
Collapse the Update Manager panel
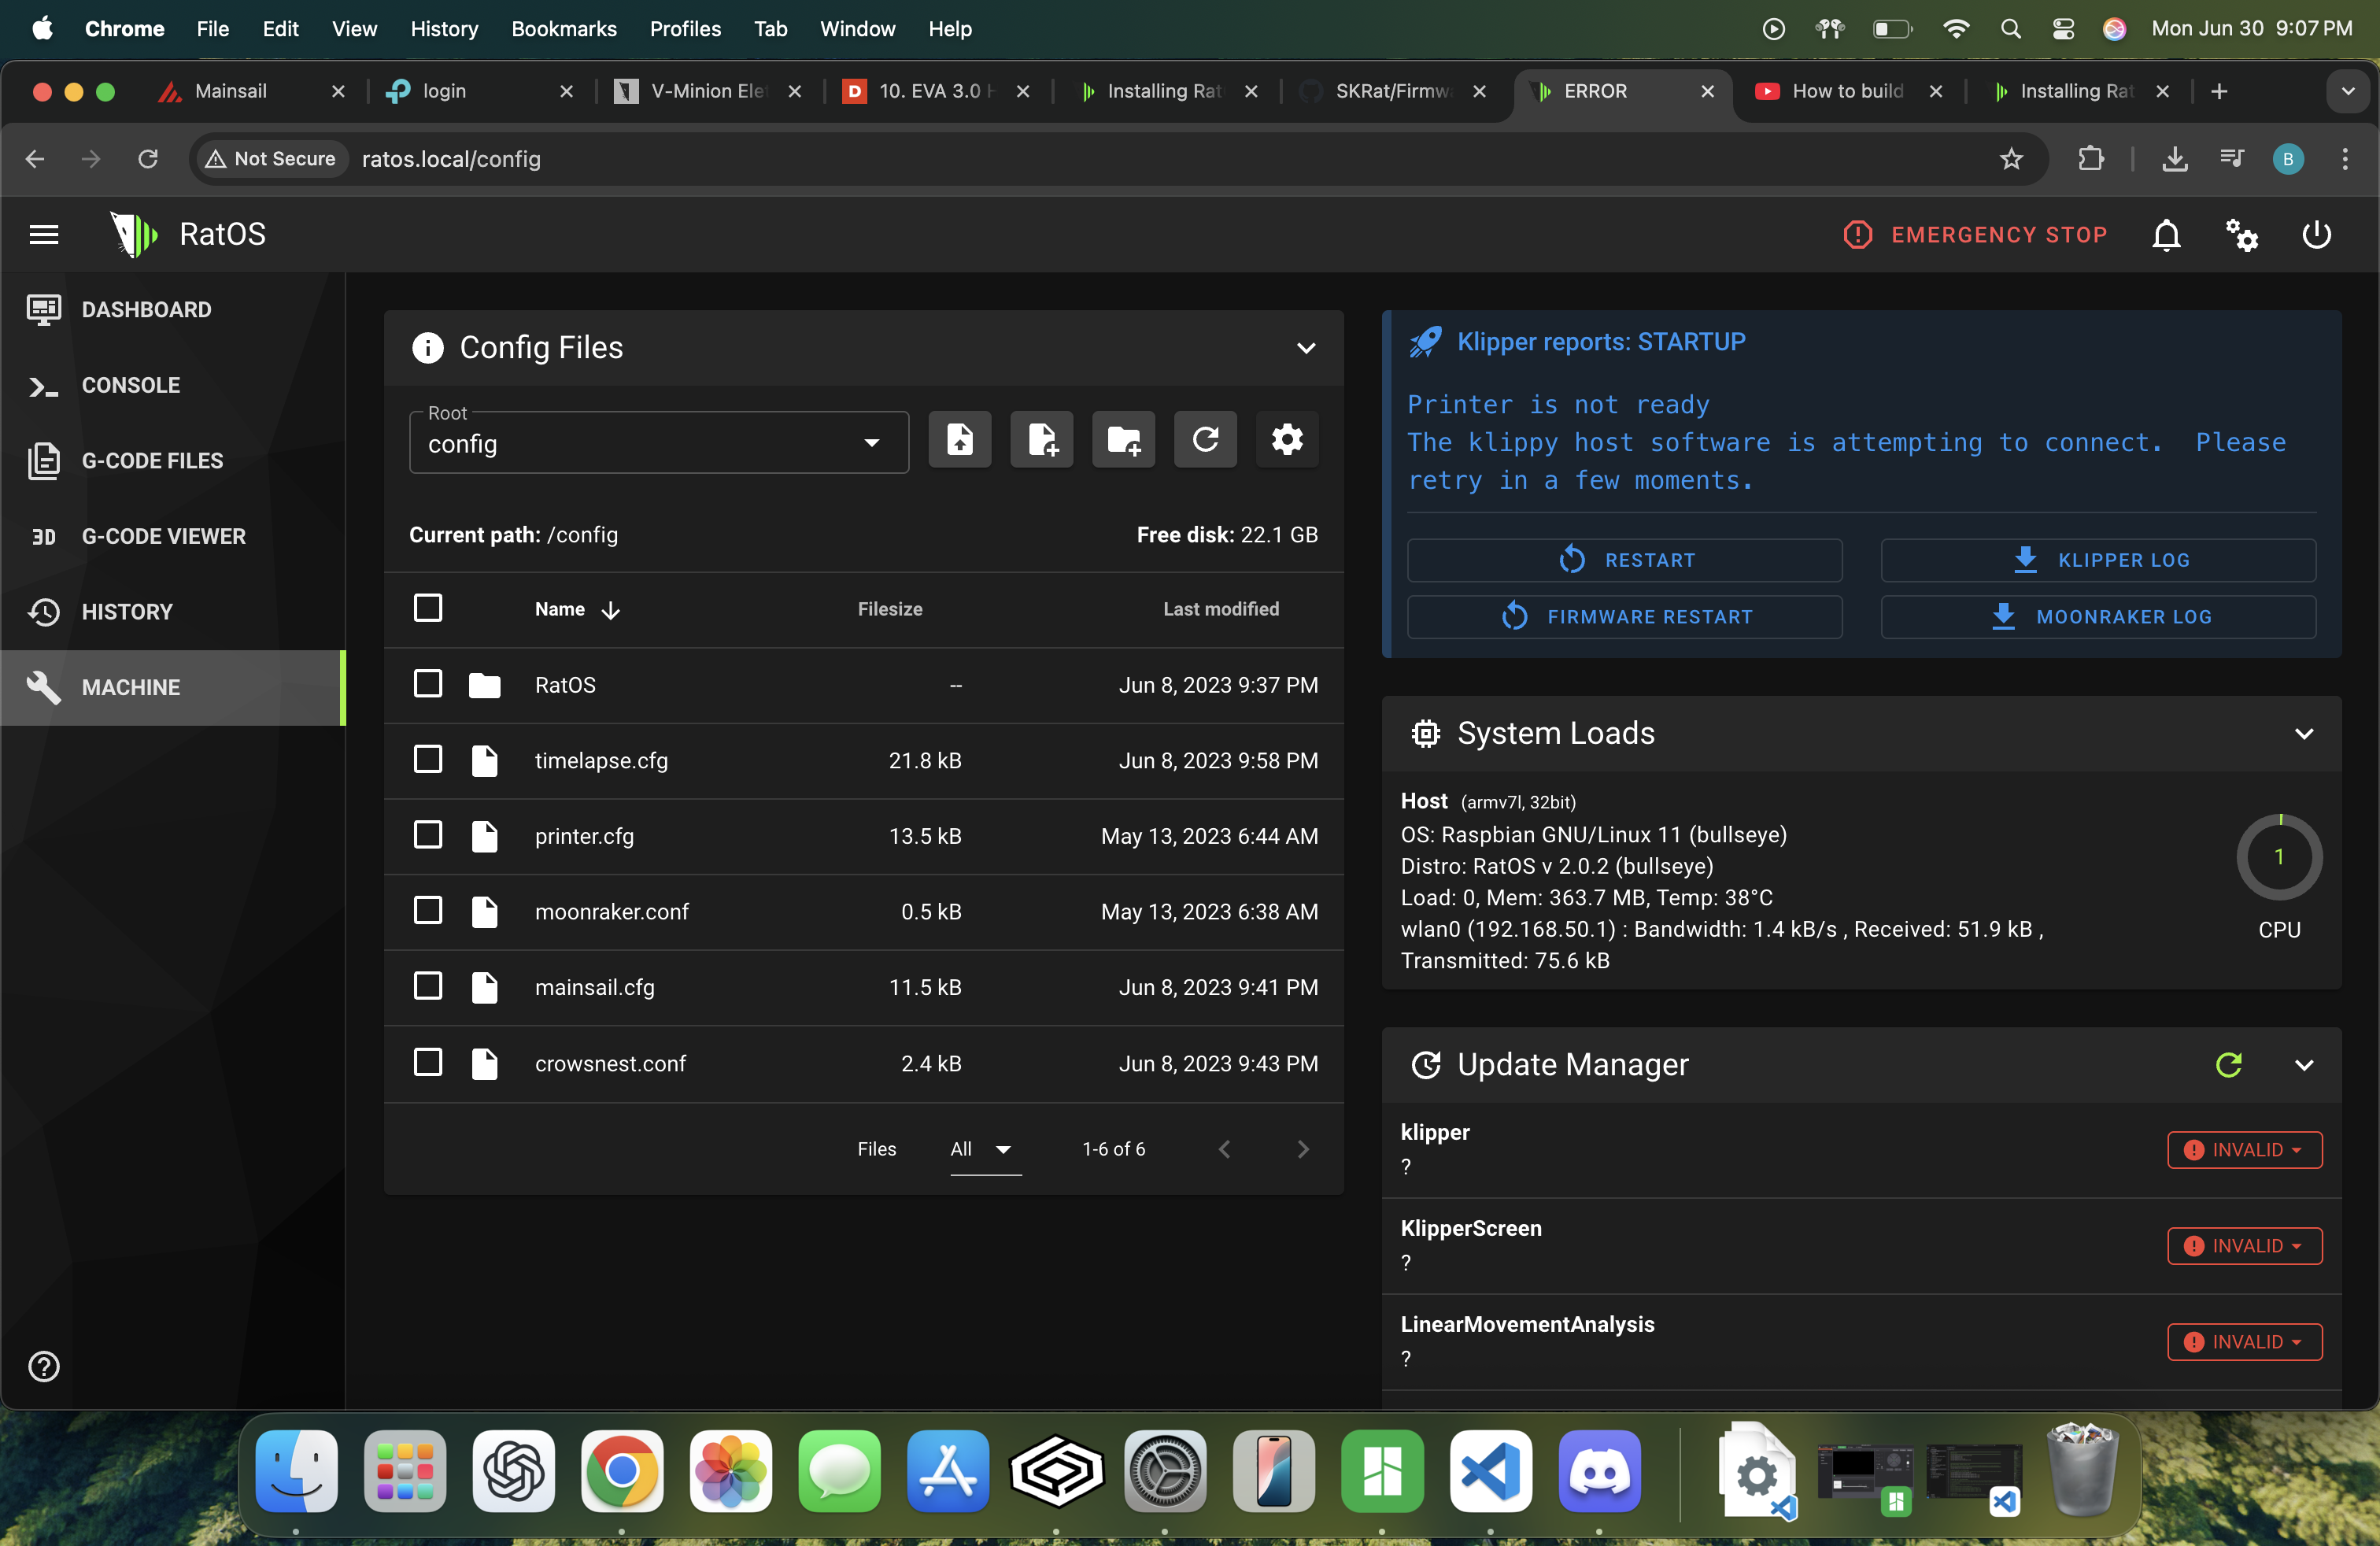(x=2304, y=1065)
